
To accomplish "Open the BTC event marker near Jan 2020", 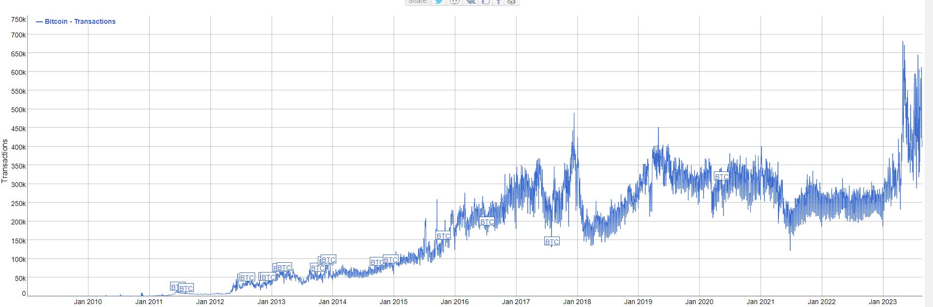I will pyautogui.click(x=722, y=177).
